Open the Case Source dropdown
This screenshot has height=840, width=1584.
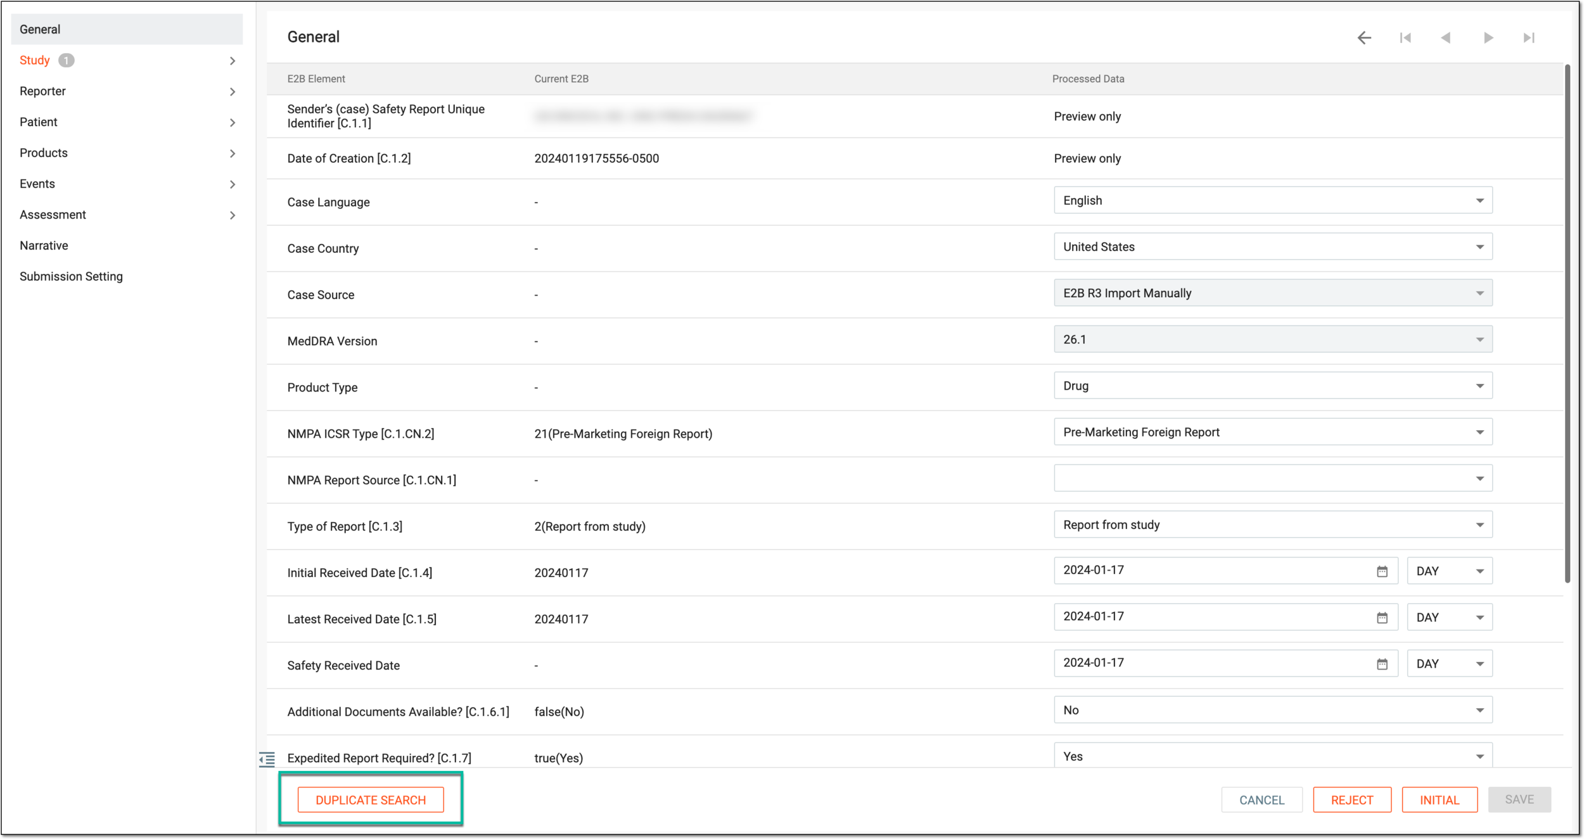tap(1273, 293)
